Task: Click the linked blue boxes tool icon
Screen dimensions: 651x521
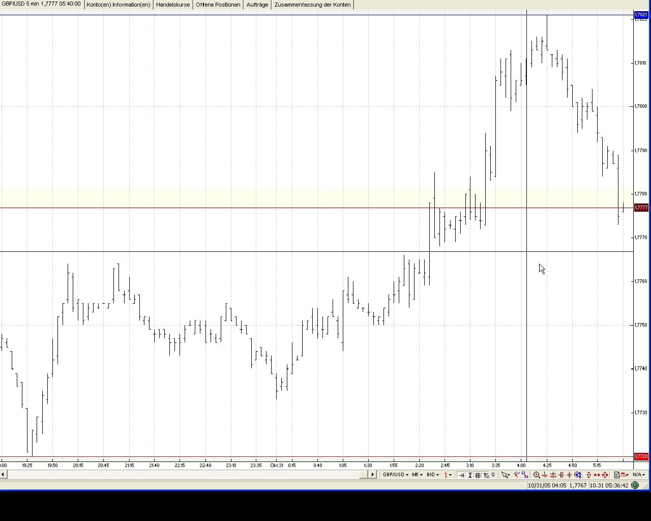Action: (x=524, y=475)
